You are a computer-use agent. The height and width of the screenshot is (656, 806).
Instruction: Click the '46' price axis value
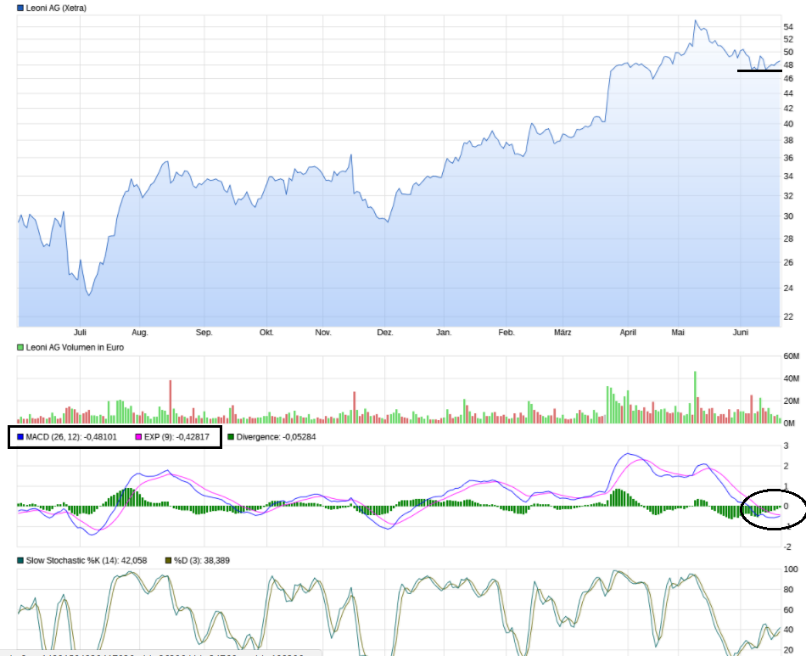[788, 79]
